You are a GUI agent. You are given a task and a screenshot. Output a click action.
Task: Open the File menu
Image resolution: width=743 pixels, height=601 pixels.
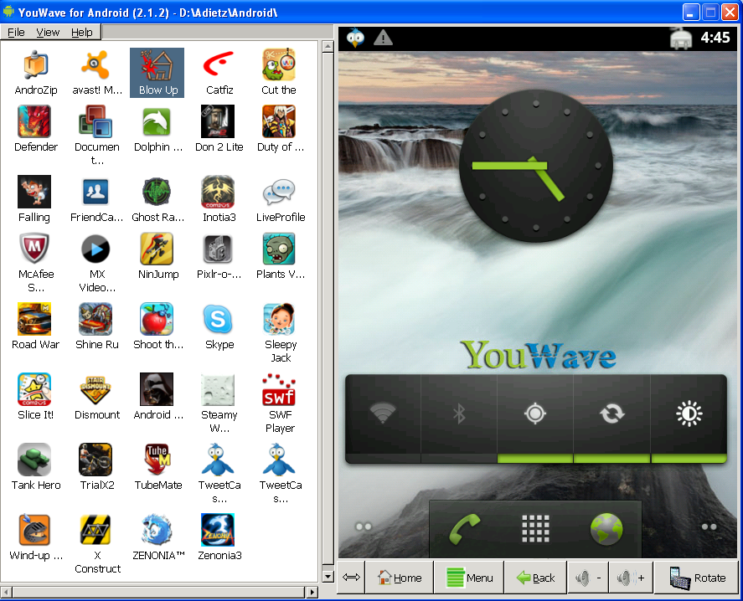[16, 32]
